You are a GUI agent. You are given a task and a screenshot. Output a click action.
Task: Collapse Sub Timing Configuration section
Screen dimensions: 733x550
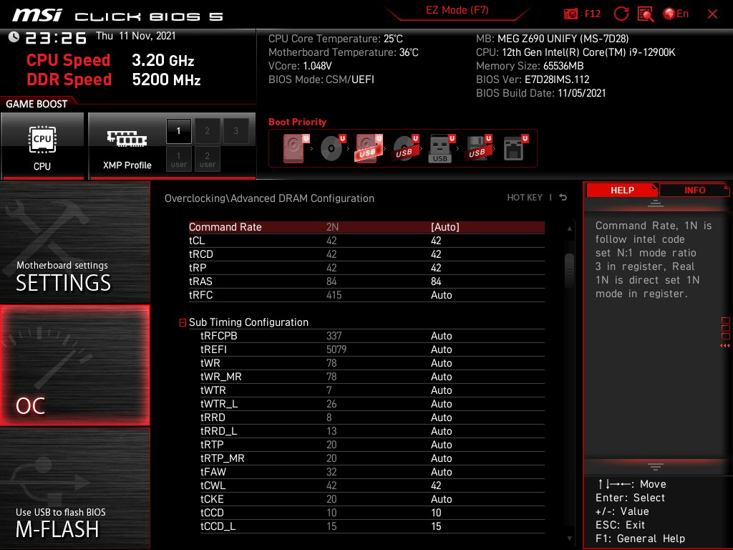[183, 322]
